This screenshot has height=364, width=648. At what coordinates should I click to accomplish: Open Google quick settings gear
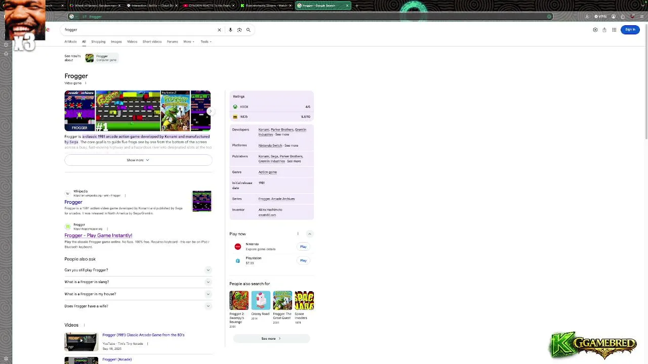pyautogui.click(x=595, y=30)
